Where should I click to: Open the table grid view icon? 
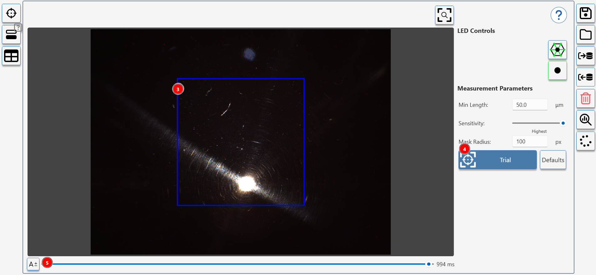pos(11,56)
